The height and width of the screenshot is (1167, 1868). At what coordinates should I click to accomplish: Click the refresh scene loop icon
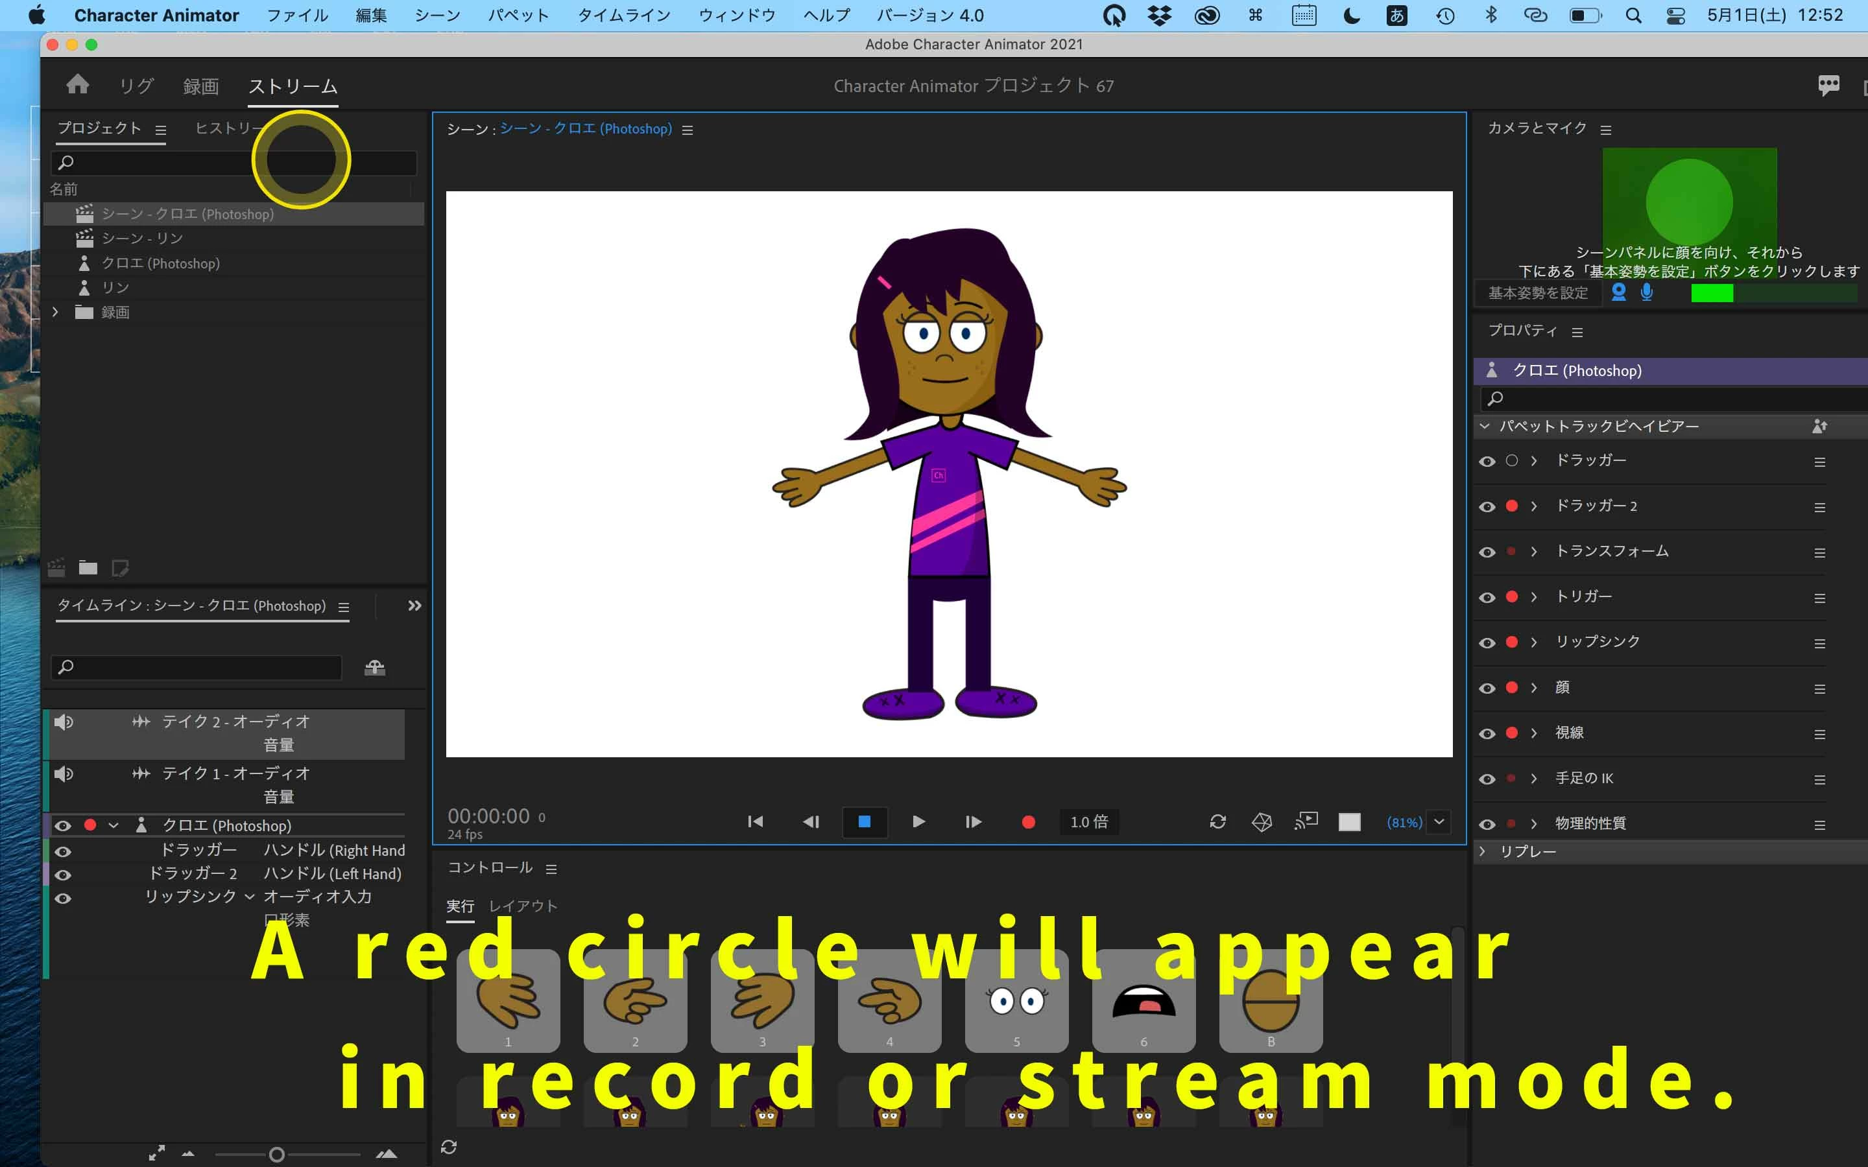tap(1217, 821)
